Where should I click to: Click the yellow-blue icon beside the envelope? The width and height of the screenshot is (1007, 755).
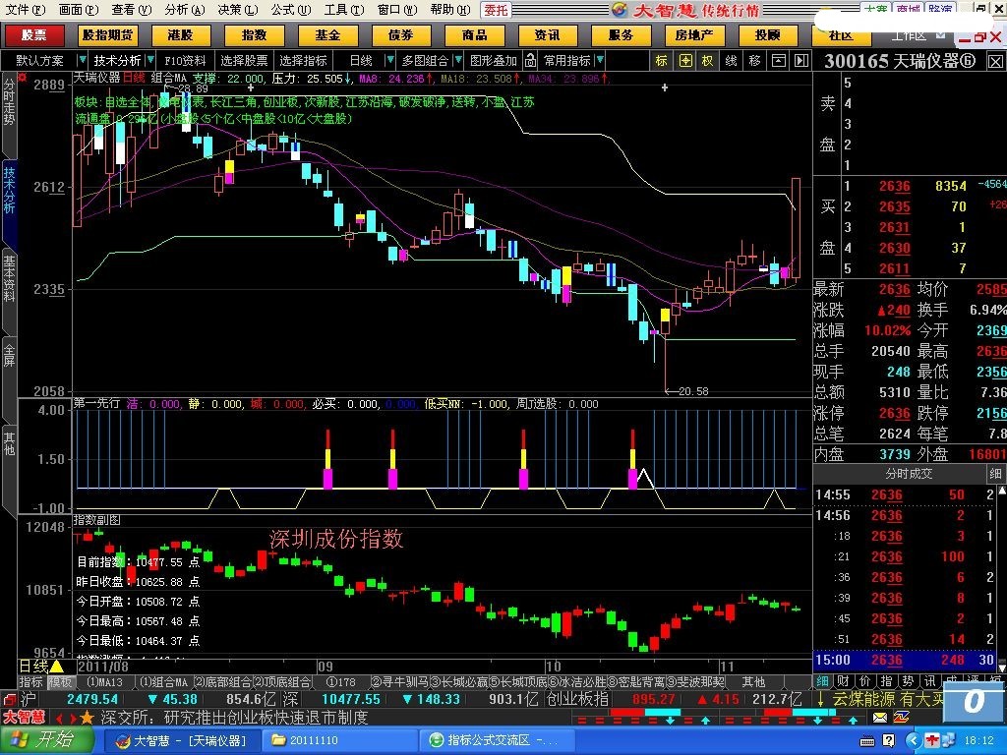click(x=902, y=717)
